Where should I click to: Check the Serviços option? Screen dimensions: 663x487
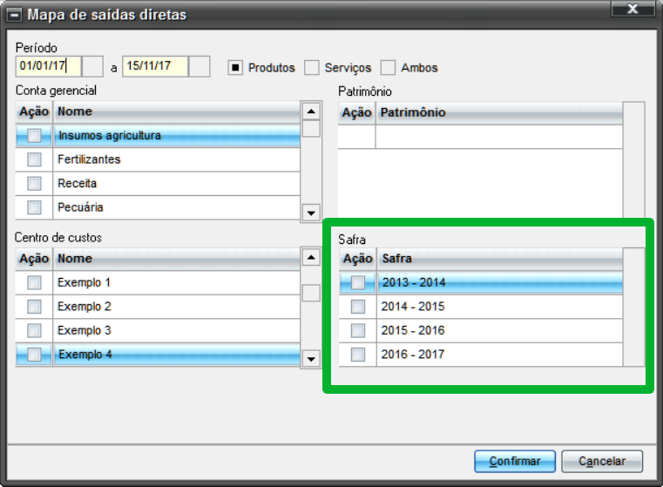click(x=312, y=68)
